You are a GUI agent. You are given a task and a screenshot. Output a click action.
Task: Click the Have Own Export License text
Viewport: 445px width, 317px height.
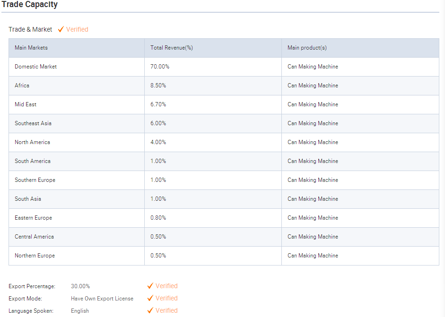pos(102,299)
